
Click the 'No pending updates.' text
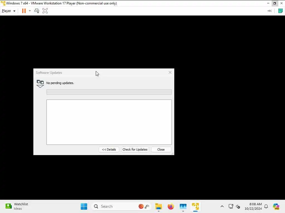point(60,83)
